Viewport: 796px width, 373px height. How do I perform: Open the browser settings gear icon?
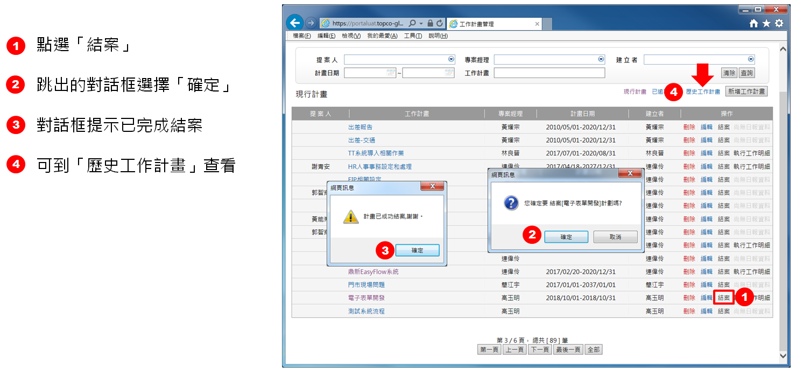779,24
